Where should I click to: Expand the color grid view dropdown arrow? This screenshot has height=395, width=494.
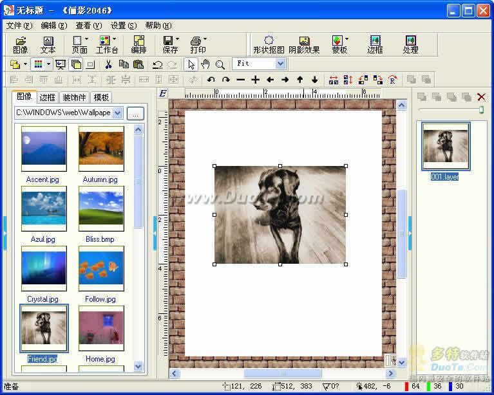click(x=48, y=64)
